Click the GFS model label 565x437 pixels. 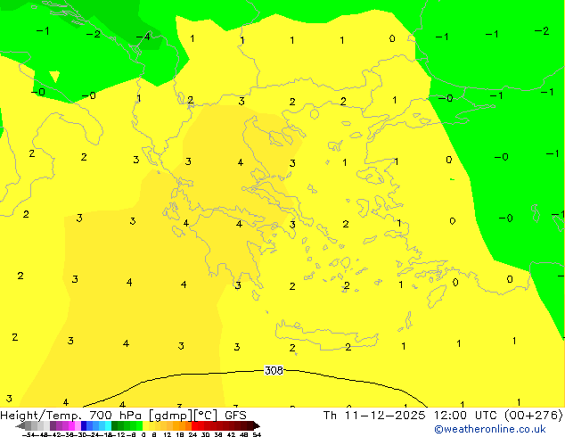[x=235, y=416]
